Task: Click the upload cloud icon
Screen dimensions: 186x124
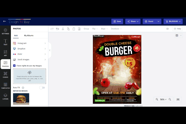Action: pyautogui.click(x=29, y=73)
